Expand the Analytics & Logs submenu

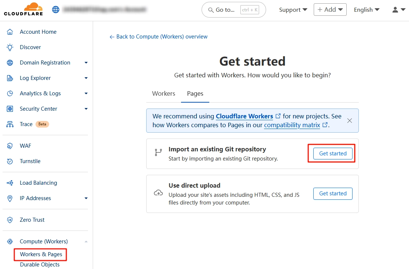tap(86, 93)
